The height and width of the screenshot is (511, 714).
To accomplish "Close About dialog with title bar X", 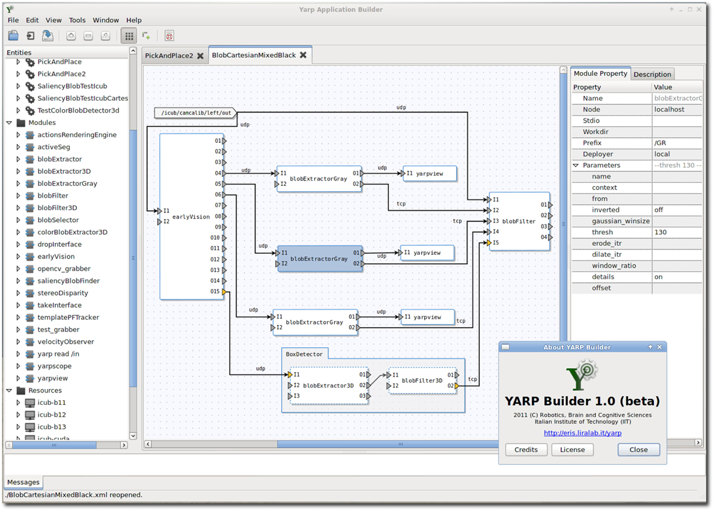I will 659,347.
